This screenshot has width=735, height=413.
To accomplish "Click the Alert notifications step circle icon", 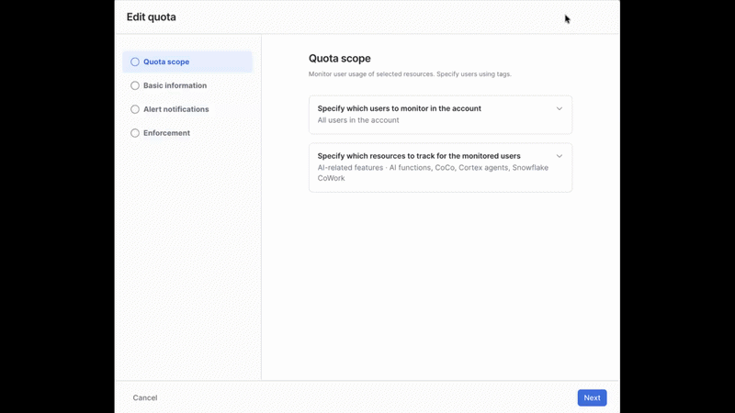I will [135, 109].
